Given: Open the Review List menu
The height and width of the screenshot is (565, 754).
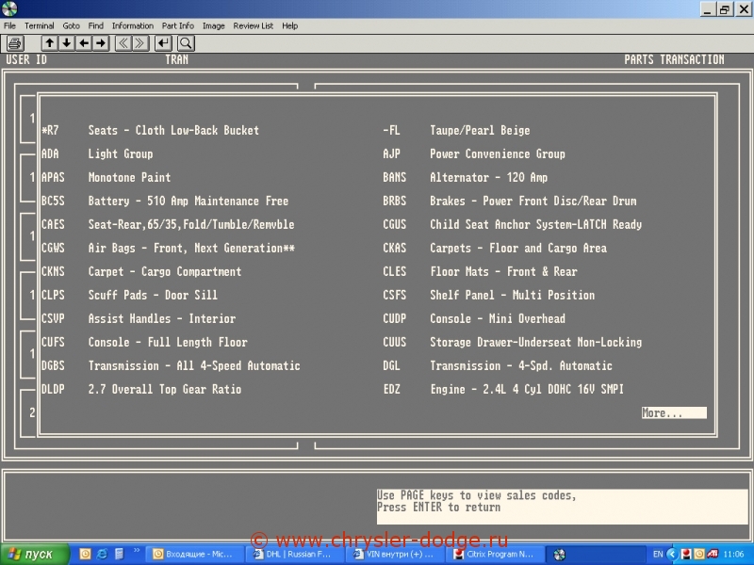Looking at the screenshot, I should (x=253, y=26).
